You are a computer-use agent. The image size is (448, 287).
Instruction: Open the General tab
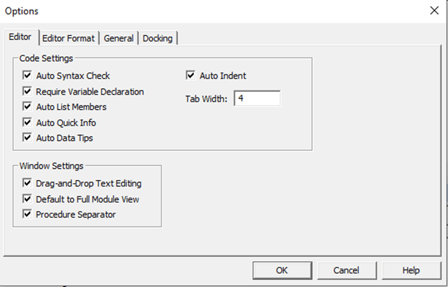(119, 38)
